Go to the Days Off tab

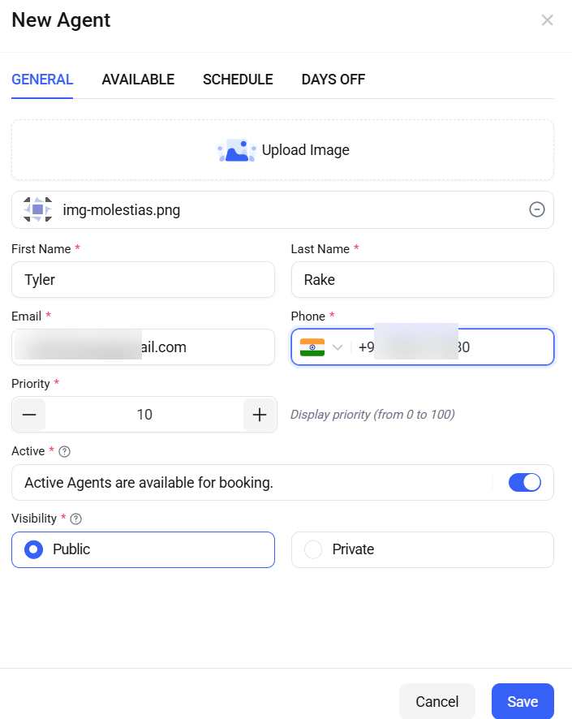click(333, 80)
